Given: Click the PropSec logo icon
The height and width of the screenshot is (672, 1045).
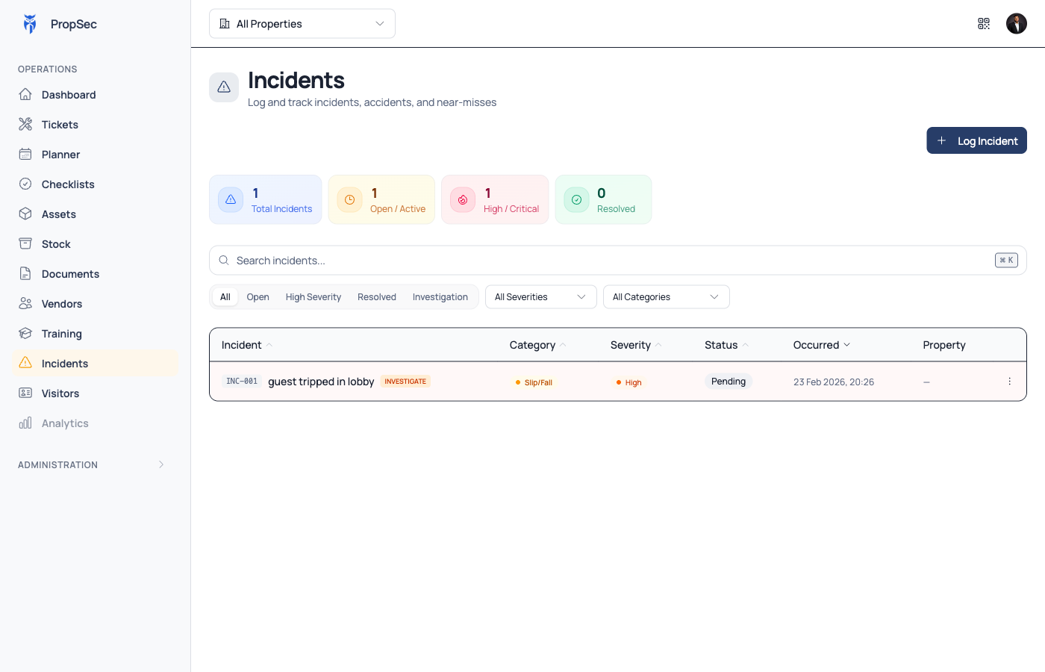Looking at the screenshot, I should 30,24.
